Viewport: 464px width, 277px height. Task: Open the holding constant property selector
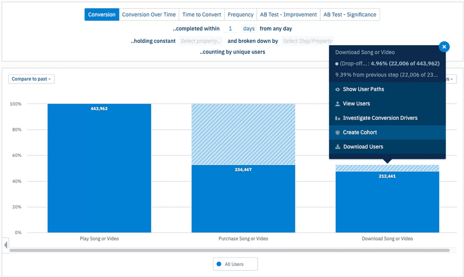pos(201,41)
